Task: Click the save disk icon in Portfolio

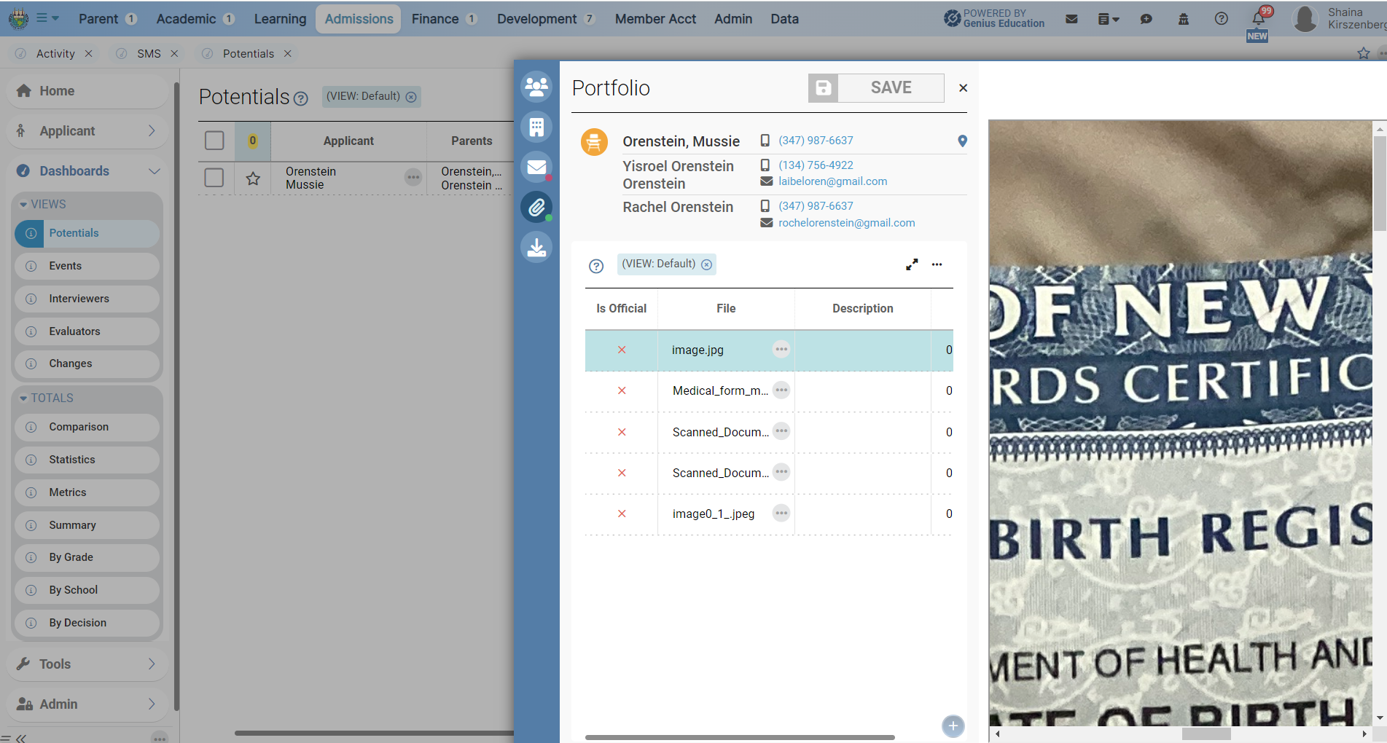Action: pyautogui.click(x=823, y=88)
